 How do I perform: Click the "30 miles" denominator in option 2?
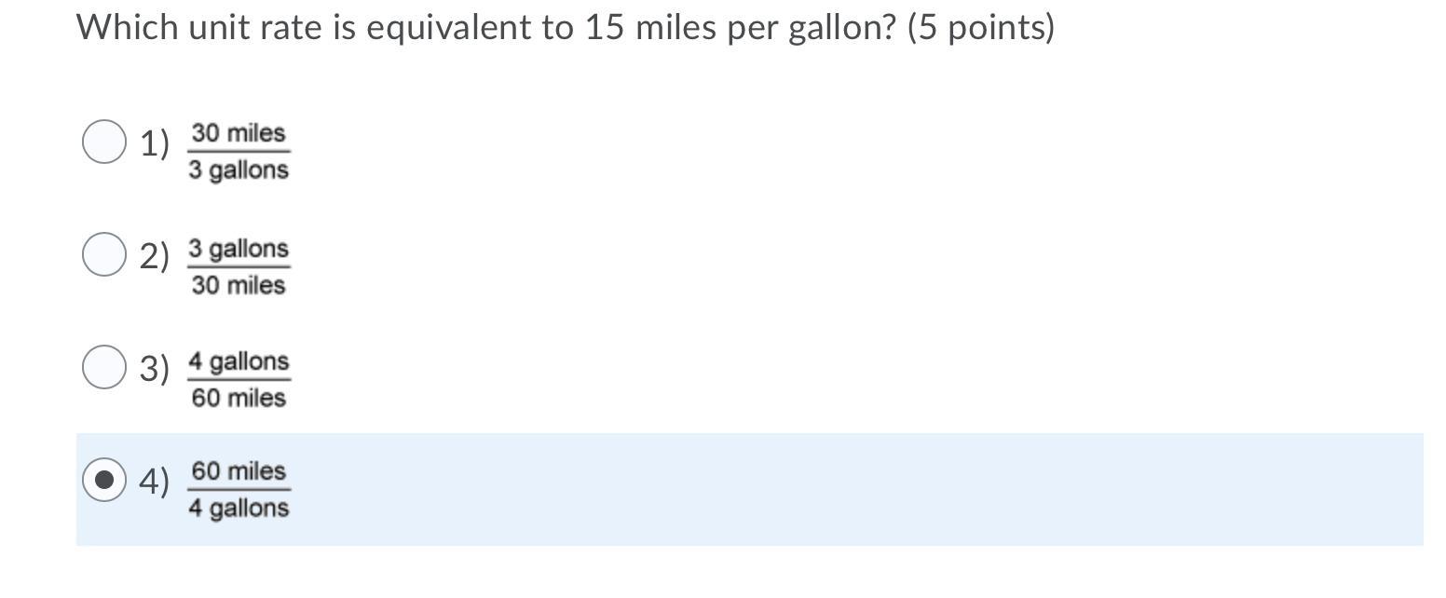239,285
